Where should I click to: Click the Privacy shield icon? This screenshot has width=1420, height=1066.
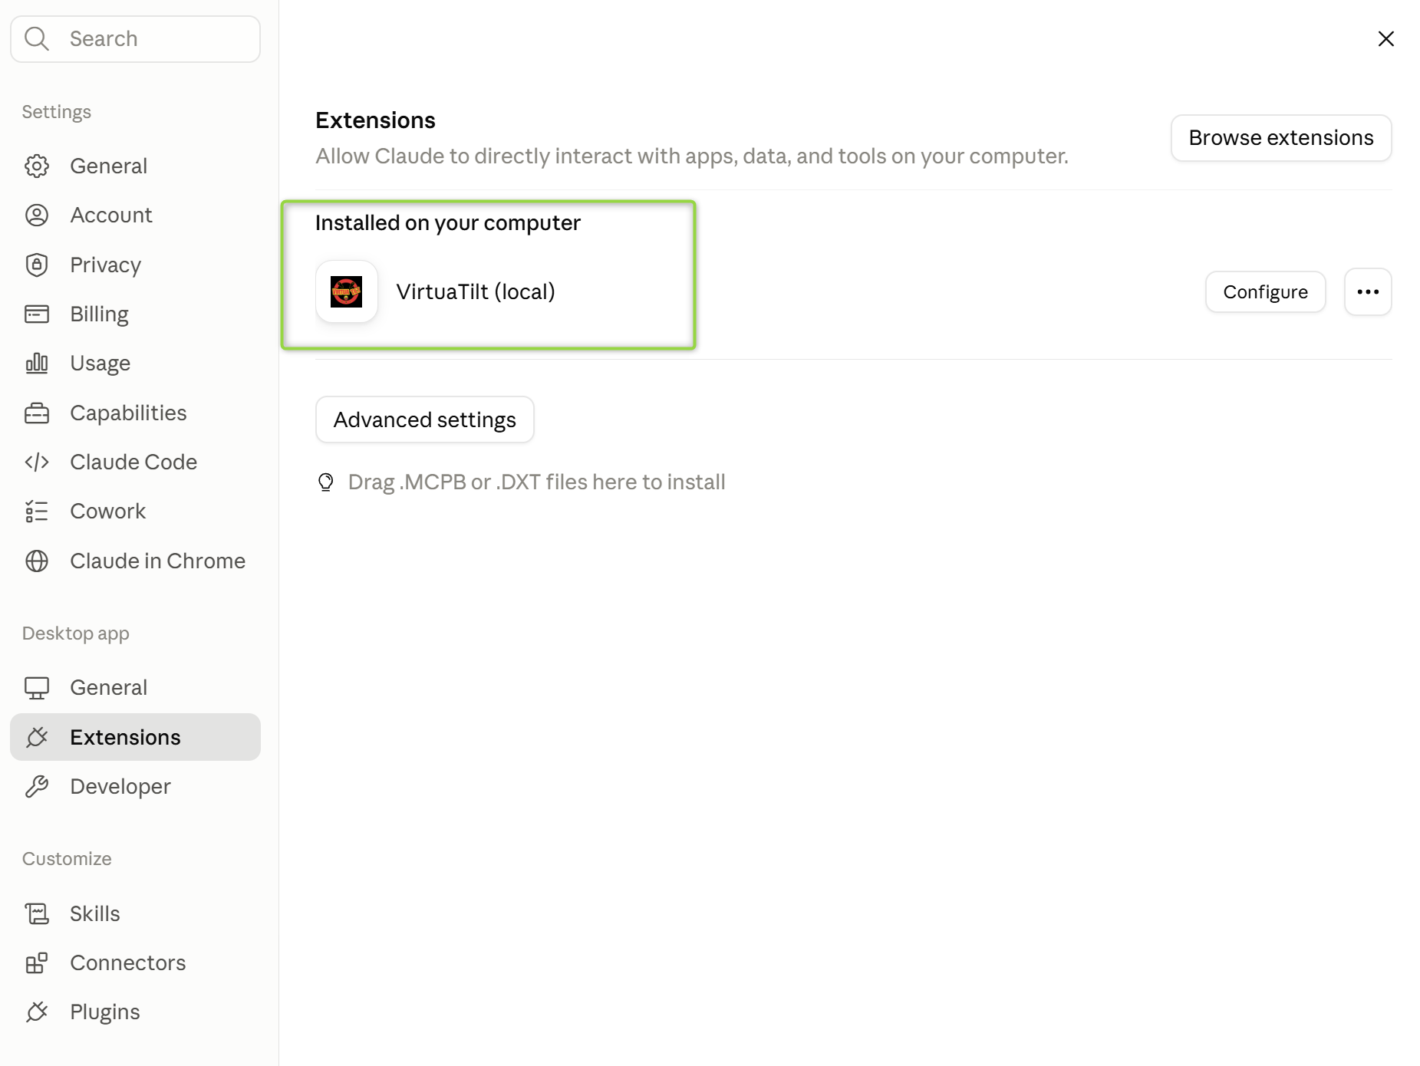click(37, 265)
